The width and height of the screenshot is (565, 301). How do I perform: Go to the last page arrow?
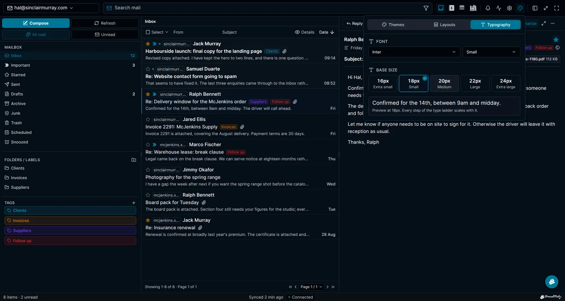(x=333, y=287)
